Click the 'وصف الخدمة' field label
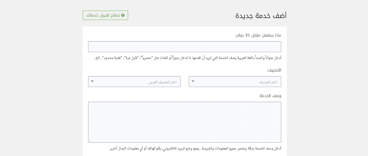Viewport: 368px width, 156px height. point(270,96)
